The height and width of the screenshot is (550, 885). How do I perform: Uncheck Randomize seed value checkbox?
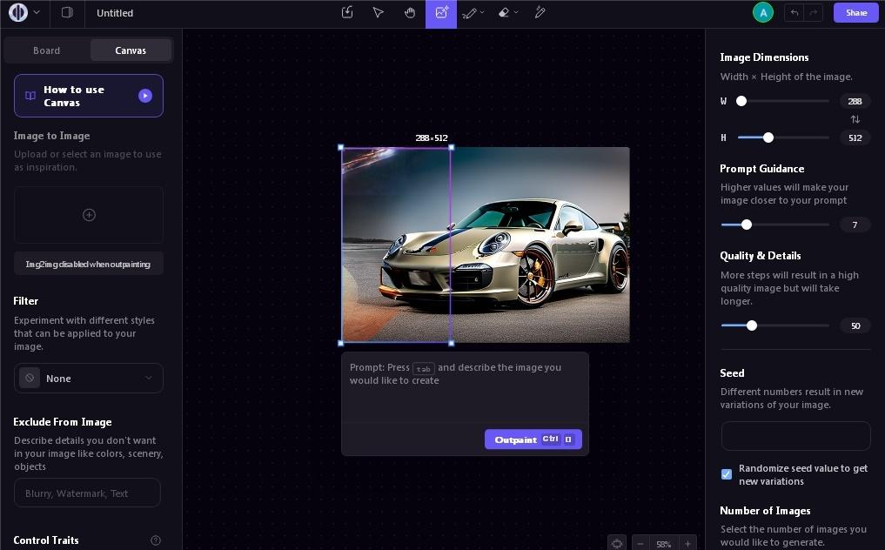pos(727,474)
